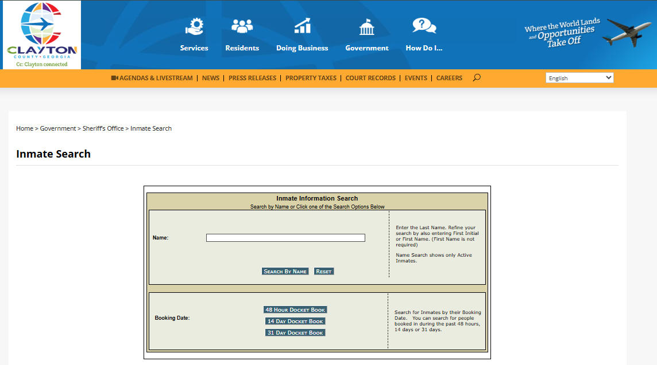Open Agendas & Livestream menu item
The image size is (657, 365).
[152, 78]
